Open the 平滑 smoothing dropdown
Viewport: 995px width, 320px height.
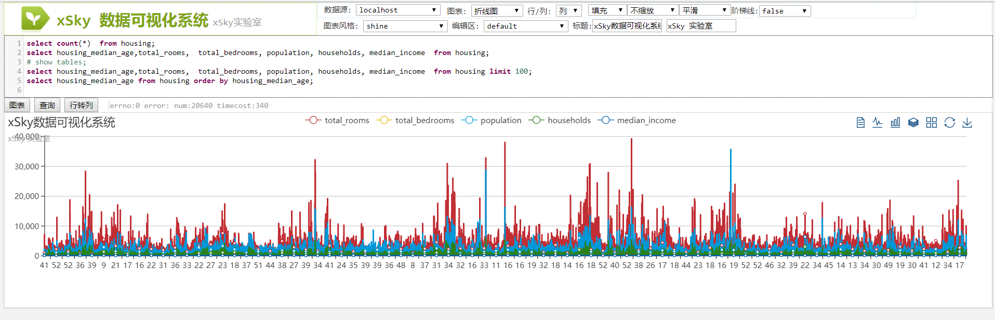(705, 10)
